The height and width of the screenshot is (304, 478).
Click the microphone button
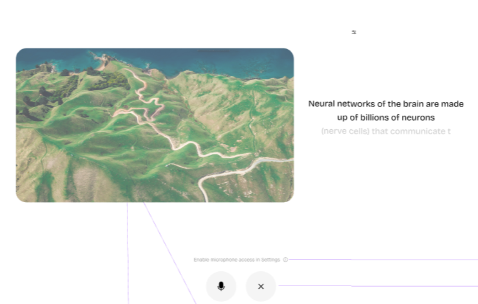point(221,286)
